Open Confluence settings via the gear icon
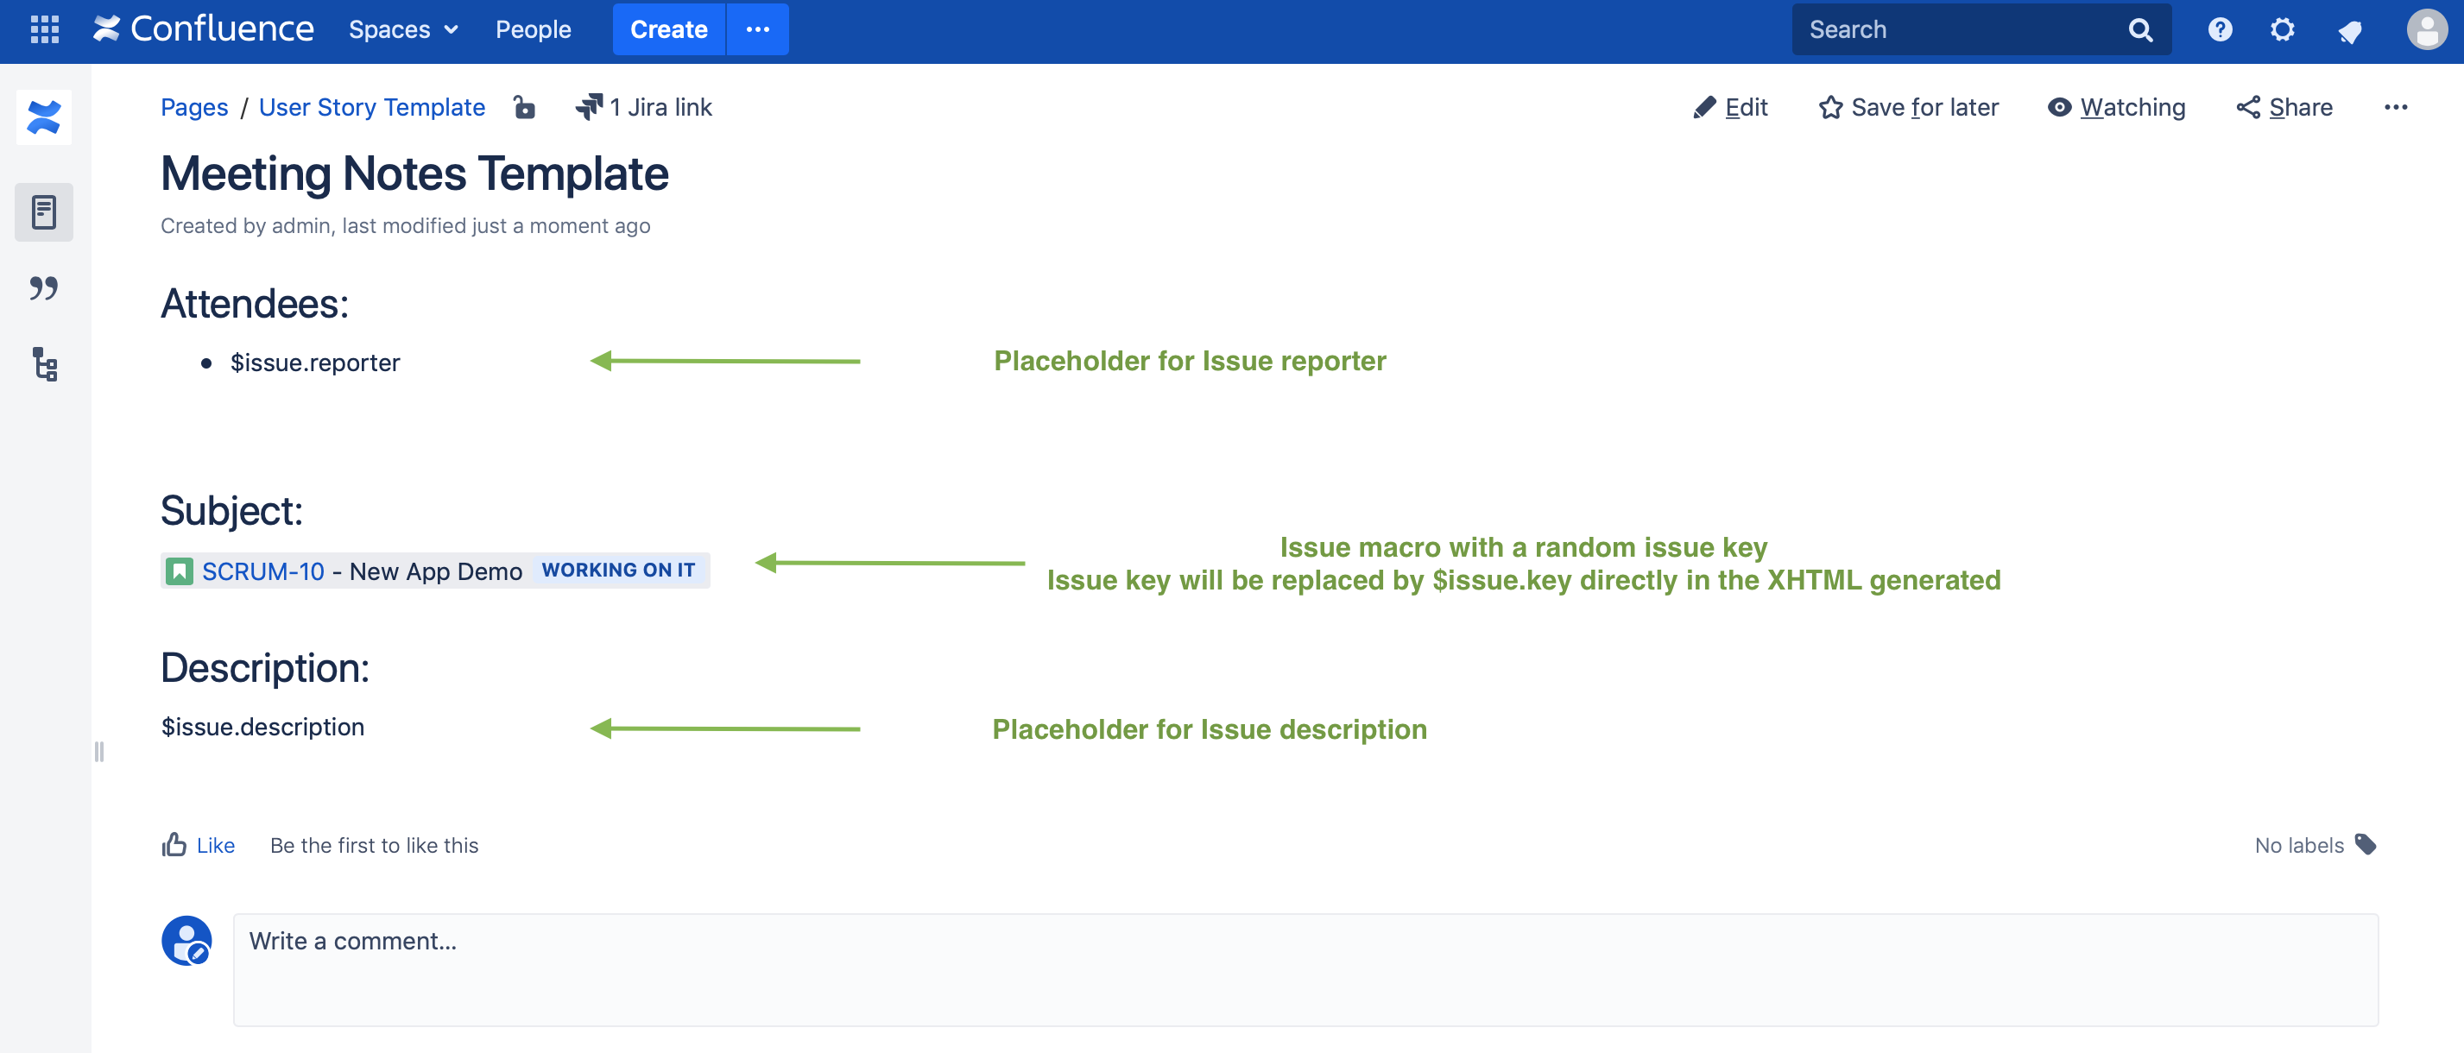Image resolution: width=2464 pixels, height=1053 pixels. tap(2282, 29)
